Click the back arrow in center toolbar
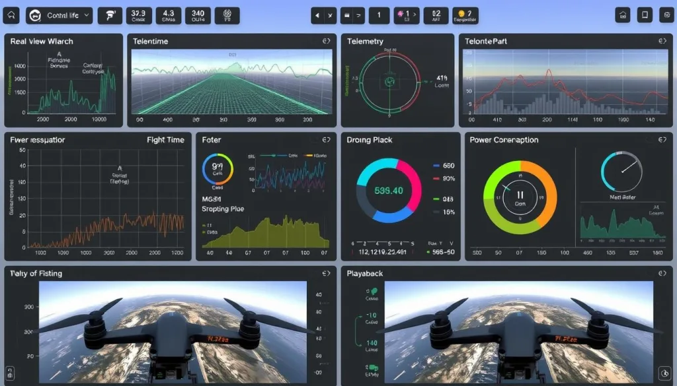This screenshot has height=386, width=677. [317, 16]
